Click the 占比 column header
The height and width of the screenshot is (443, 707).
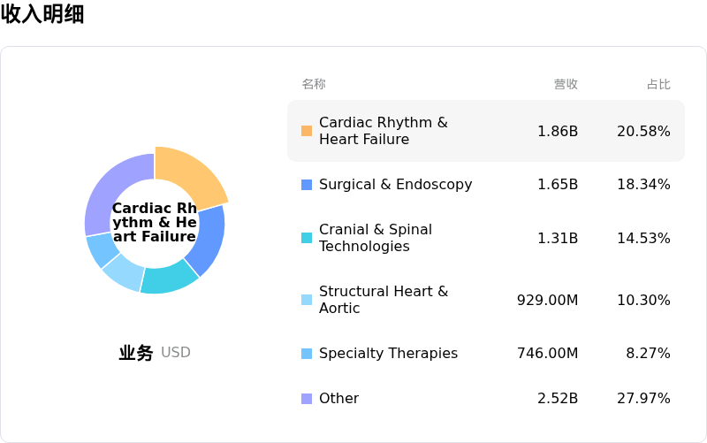click(658, 85)
